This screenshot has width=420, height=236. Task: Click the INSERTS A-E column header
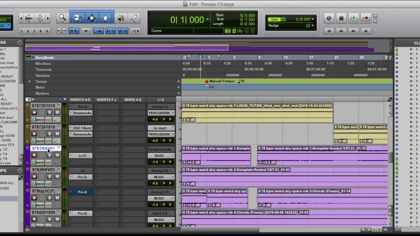click(80, 100)
